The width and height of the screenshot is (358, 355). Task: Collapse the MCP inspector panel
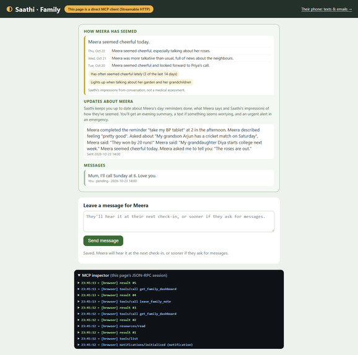tap(122, 275)
